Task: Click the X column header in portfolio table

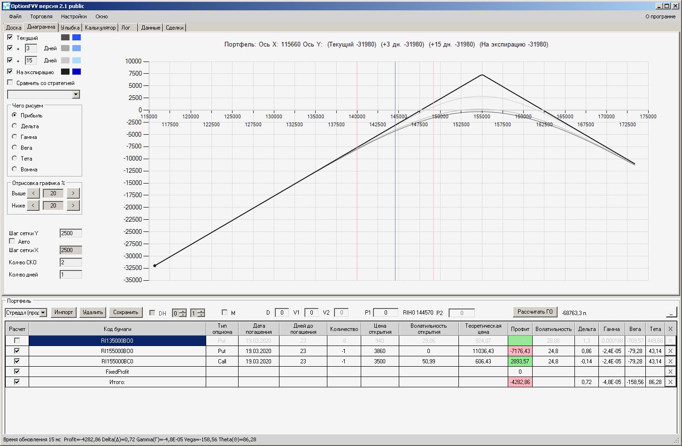Action: 670,329
